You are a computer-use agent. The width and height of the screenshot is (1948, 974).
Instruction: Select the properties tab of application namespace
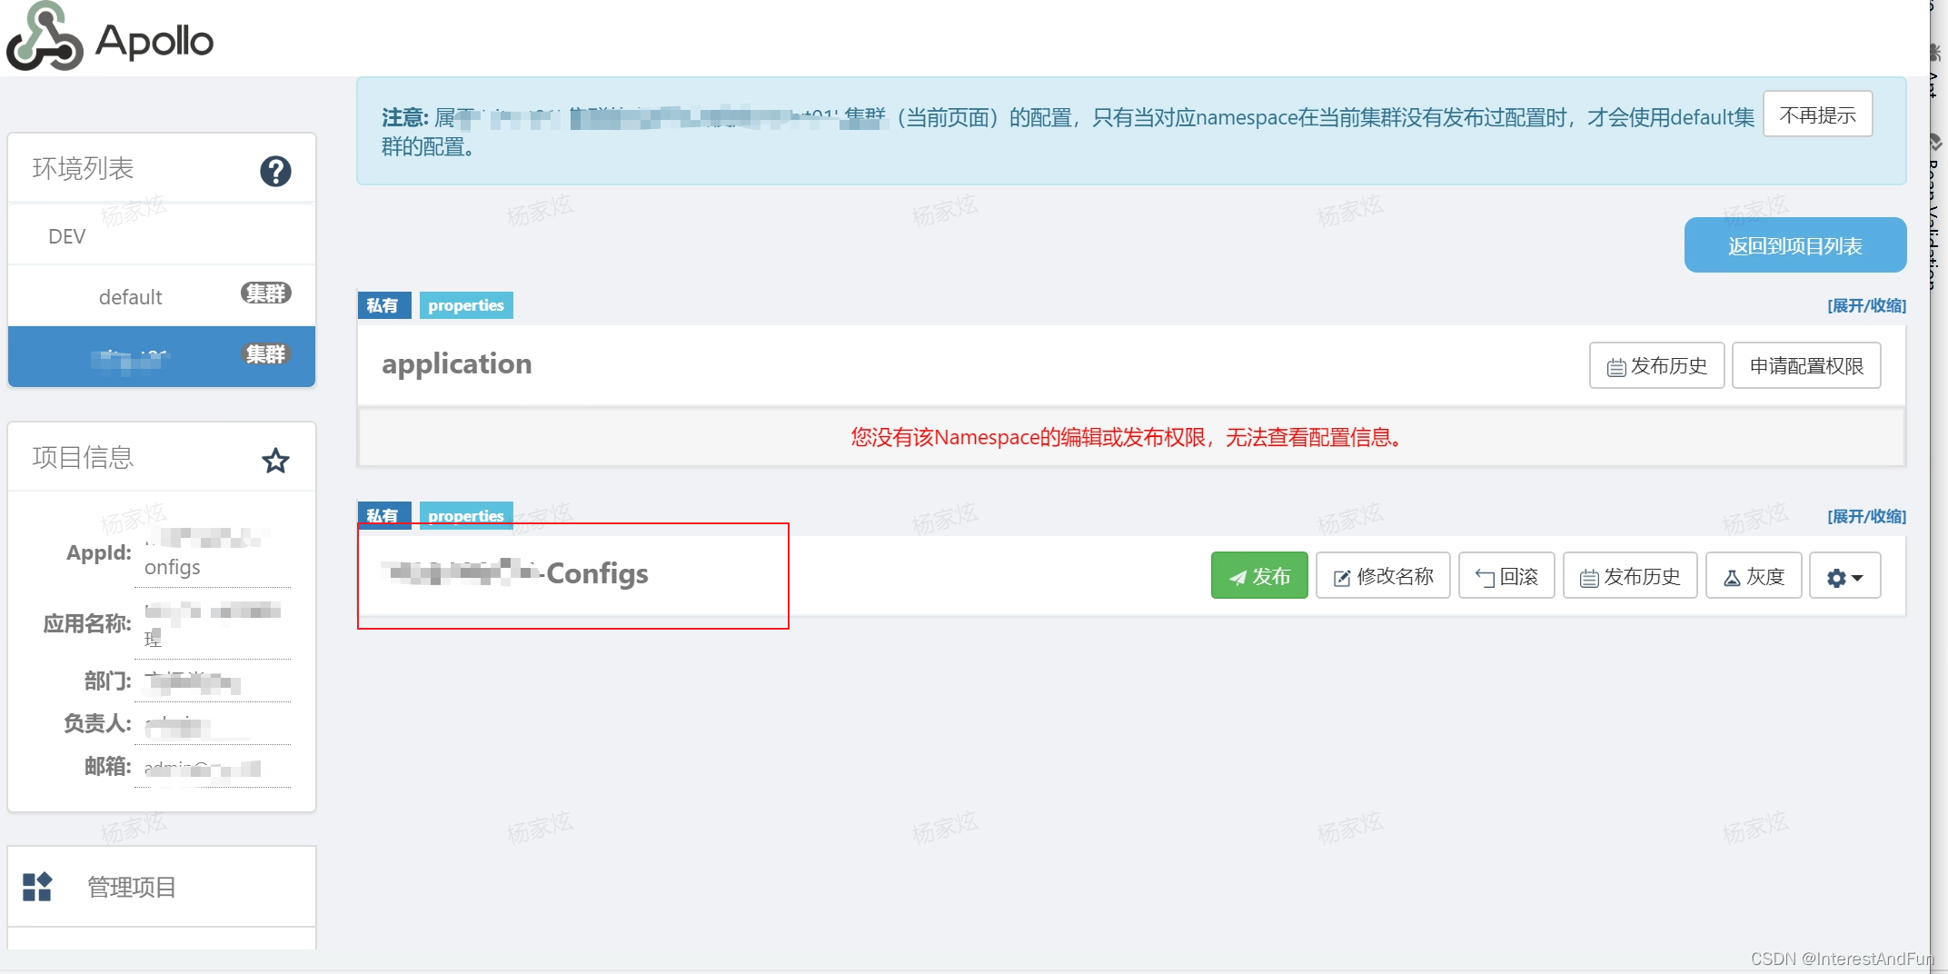tap(466, 304)
